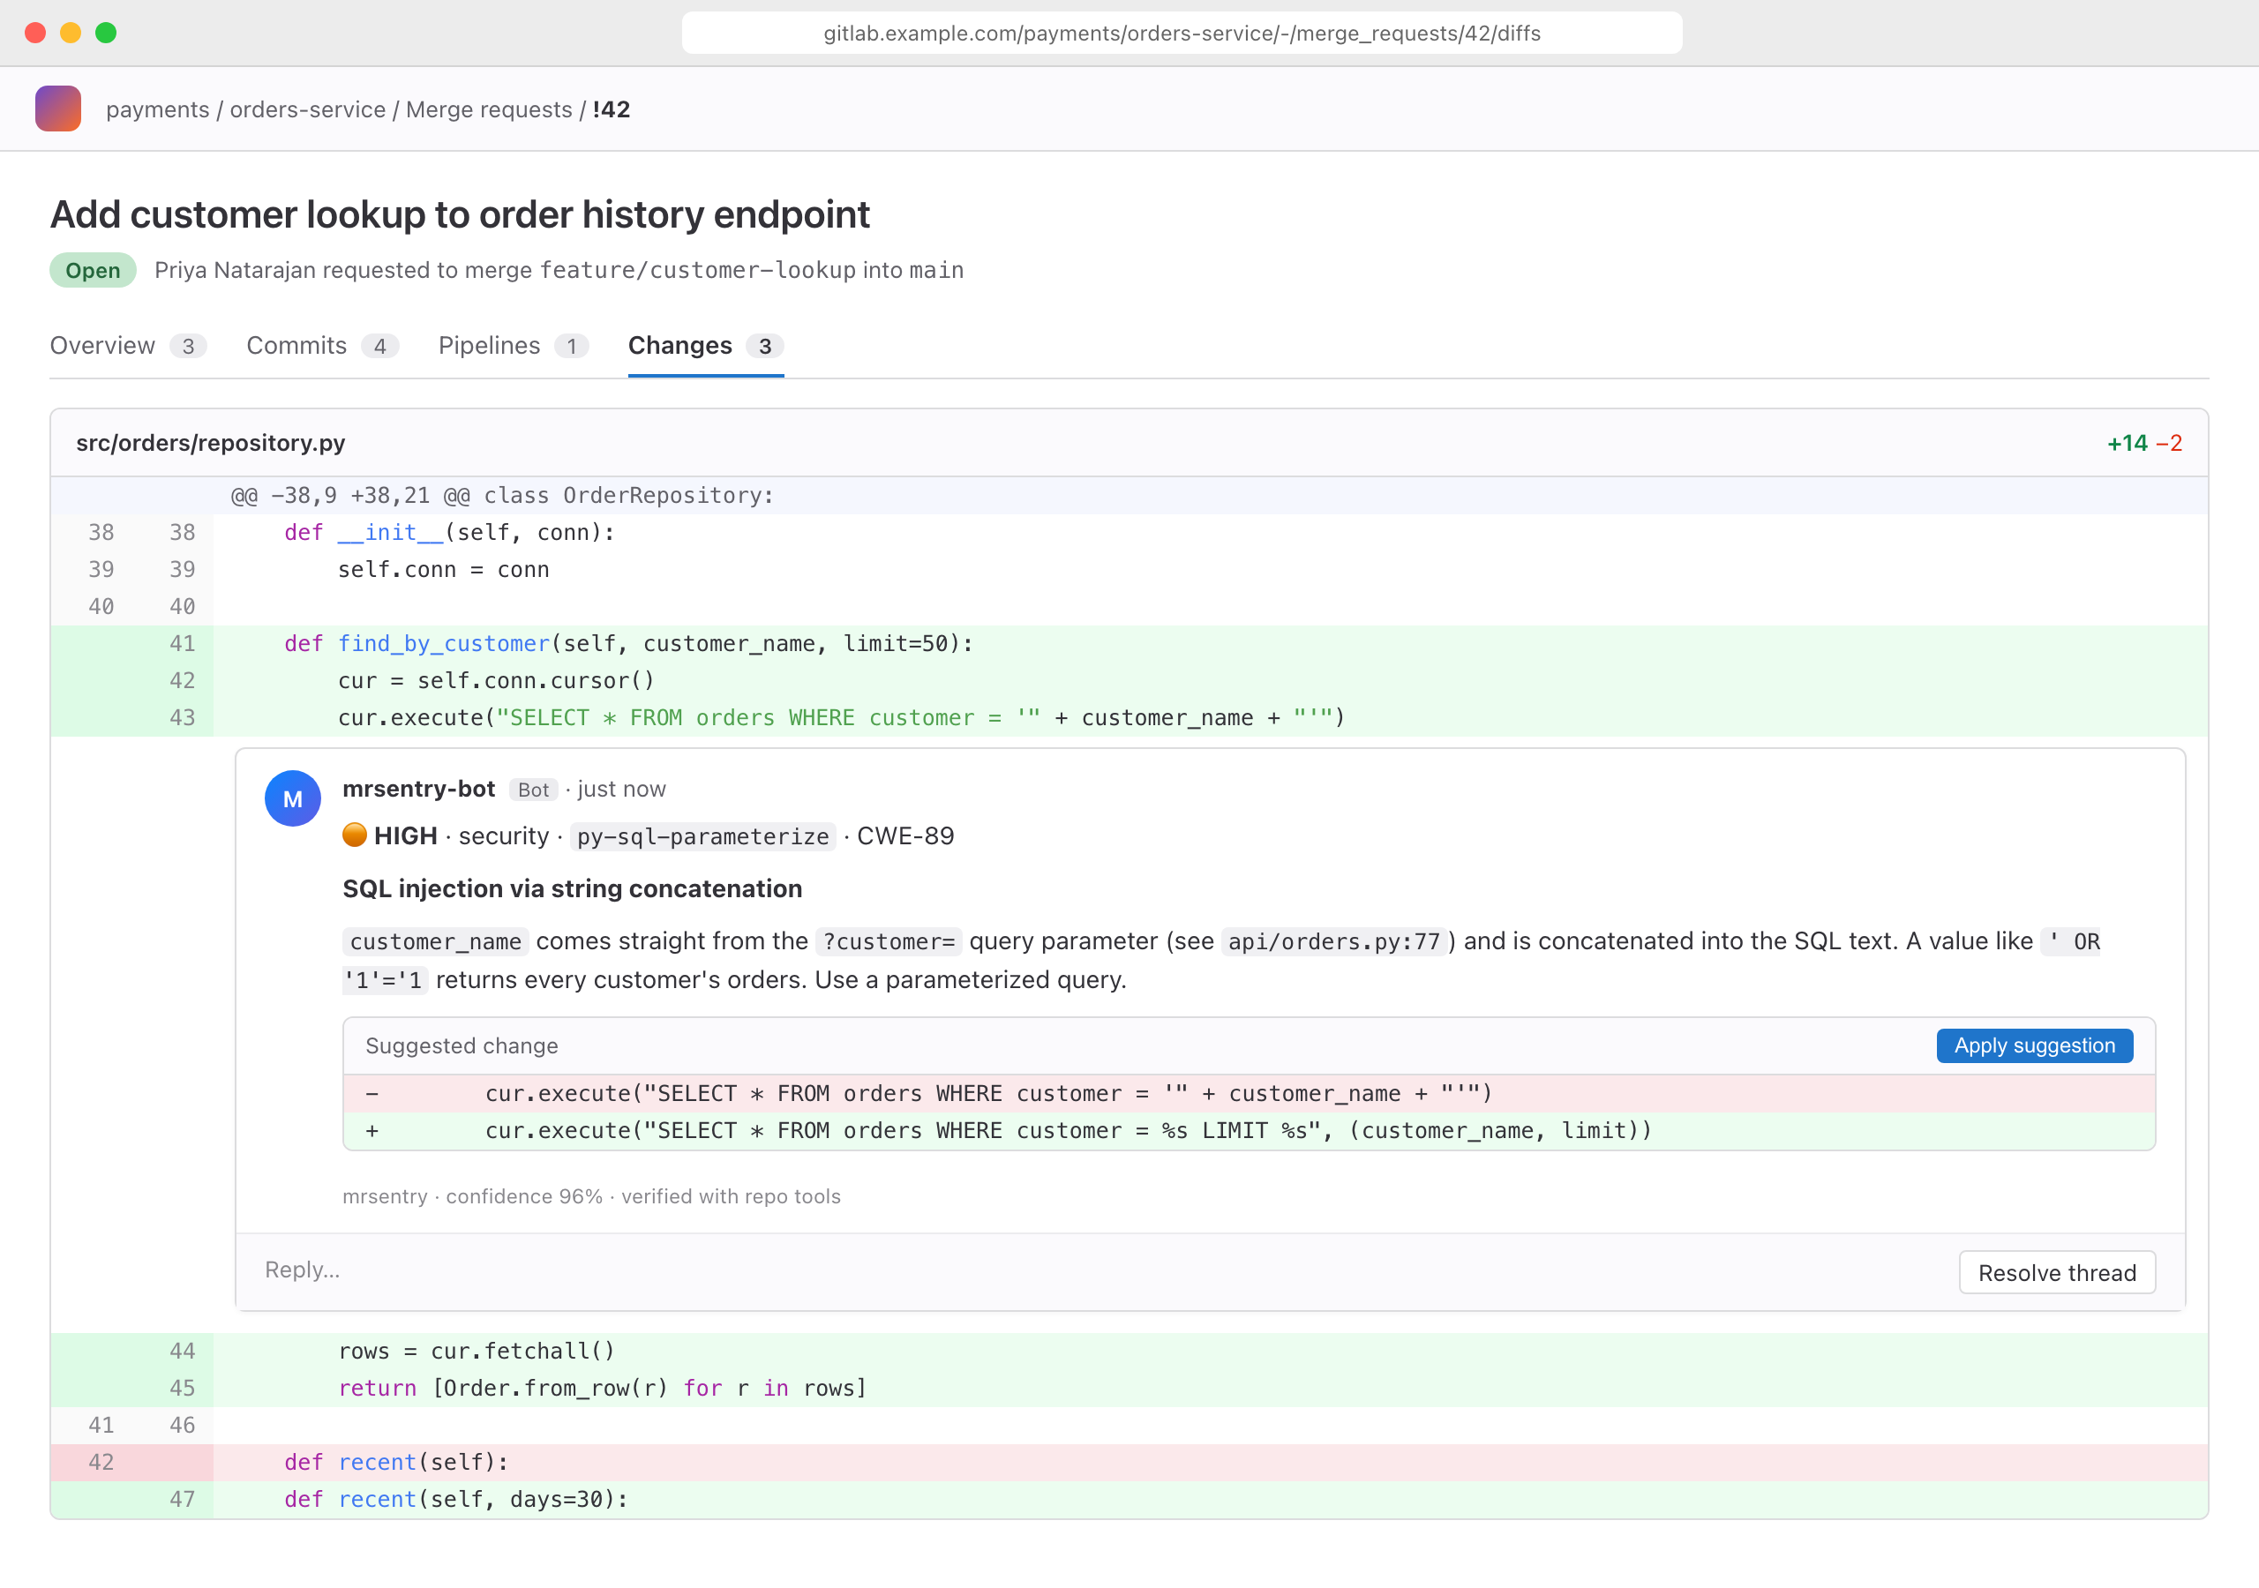Click added line number 47
The image size is (2259, 1588).
182,1500
